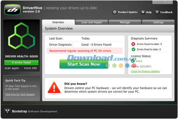Click the version 2.0 label

31,12
